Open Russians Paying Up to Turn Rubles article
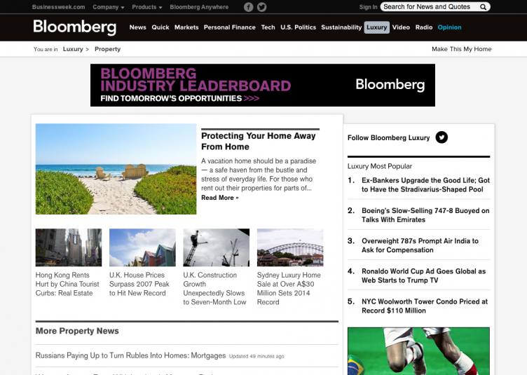 pyautogui.click(x=130, y=355)
